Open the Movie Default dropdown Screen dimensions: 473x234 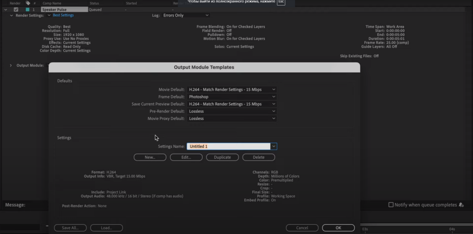click(x=232, y=90)
